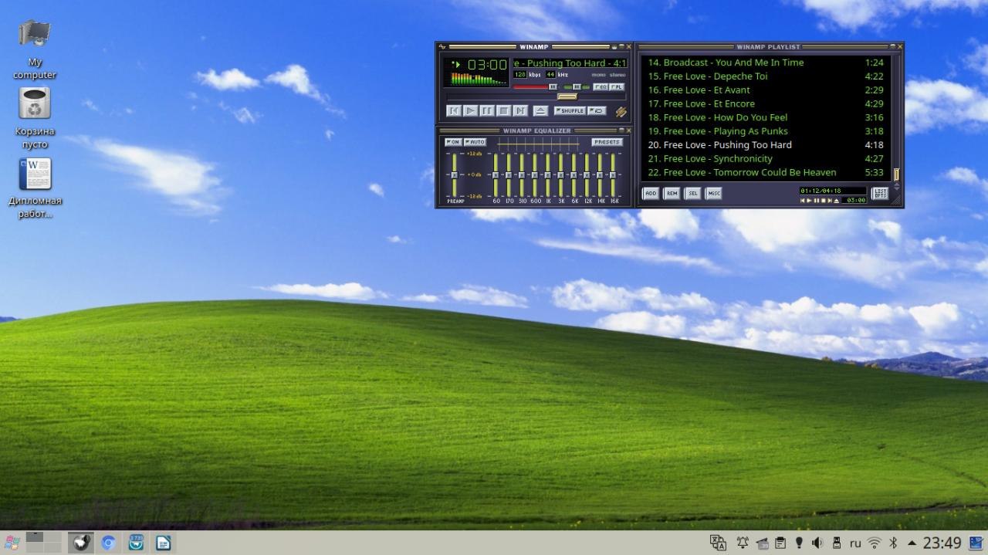Click the virtual desktop pager in taskbar
This screenshot has width=988, height=555.
(43, 542)
